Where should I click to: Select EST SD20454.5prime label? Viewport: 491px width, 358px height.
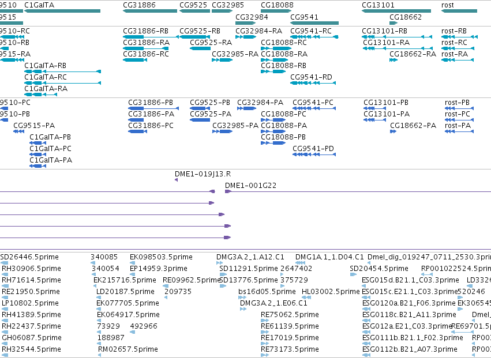tap(379, 269)
